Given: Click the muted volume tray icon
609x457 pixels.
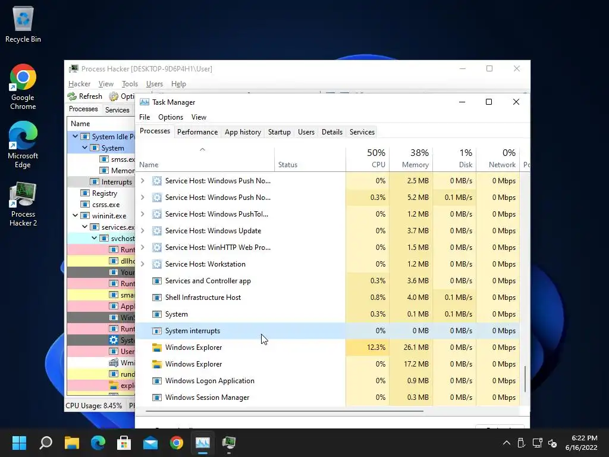Looking at the screenshot, I should [553, 443].
